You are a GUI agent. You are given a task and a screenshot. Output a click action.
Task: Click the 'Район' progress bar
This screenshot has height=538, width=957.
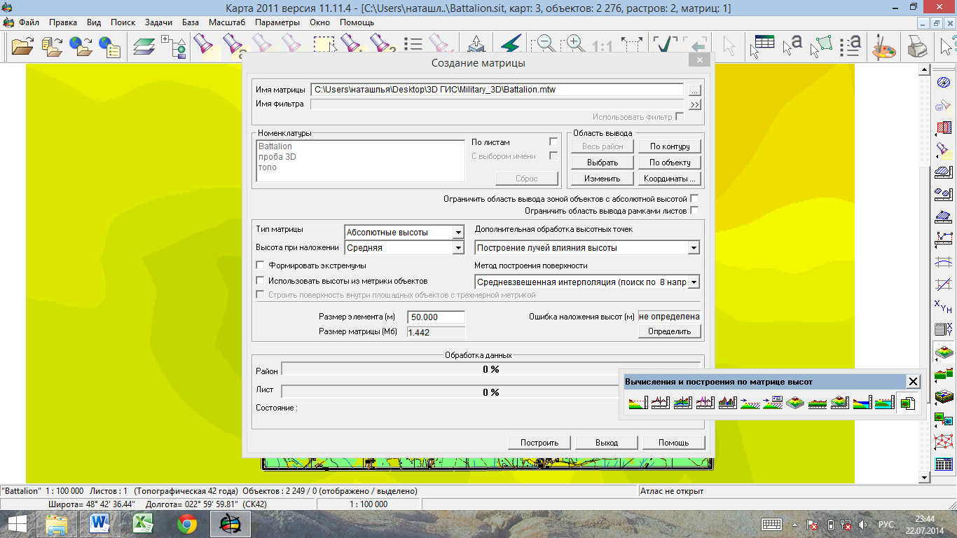click(x=490, y=370)
